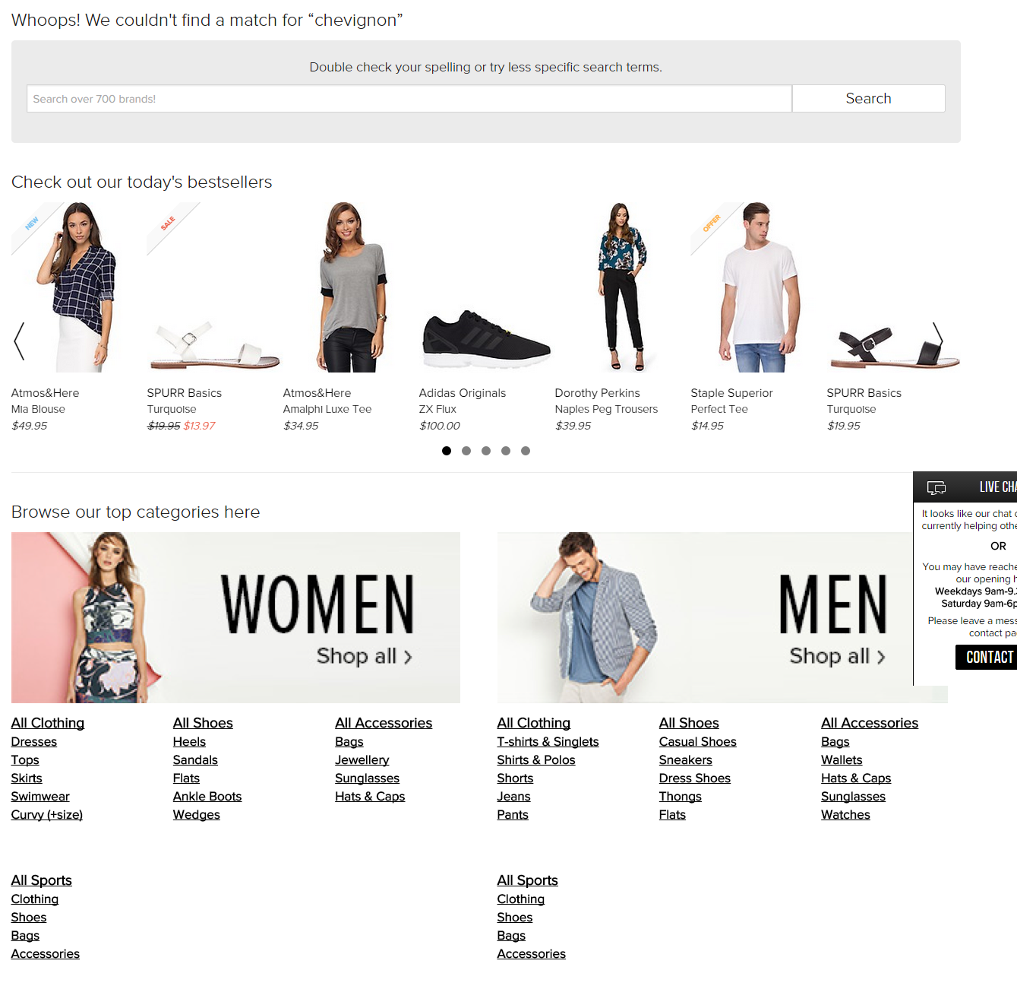Open the Jewellery category

tap(362, 760)
